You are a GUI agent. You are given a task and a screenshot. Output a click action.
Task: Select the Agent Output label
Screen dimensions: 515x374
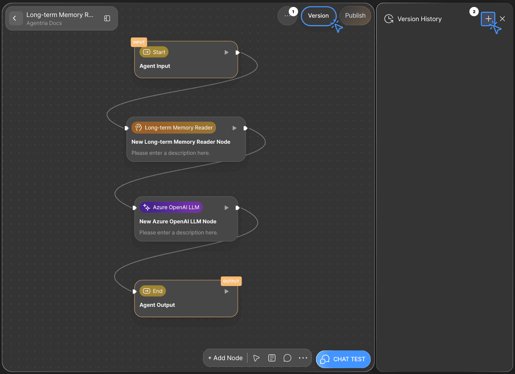[x=157, y=305]
